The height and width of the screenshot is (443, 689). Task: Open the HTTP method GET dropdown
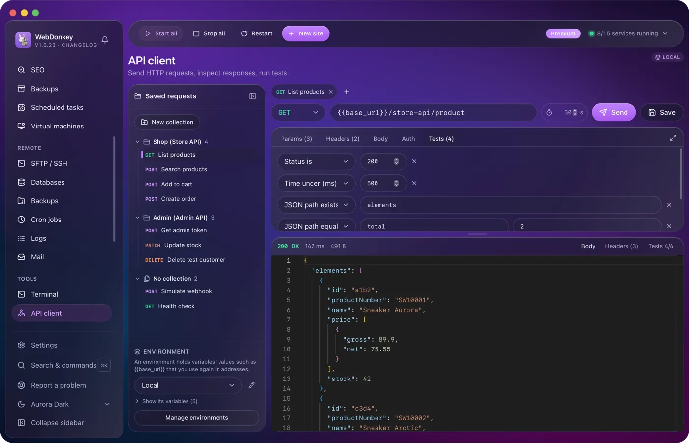click(298, 113)
